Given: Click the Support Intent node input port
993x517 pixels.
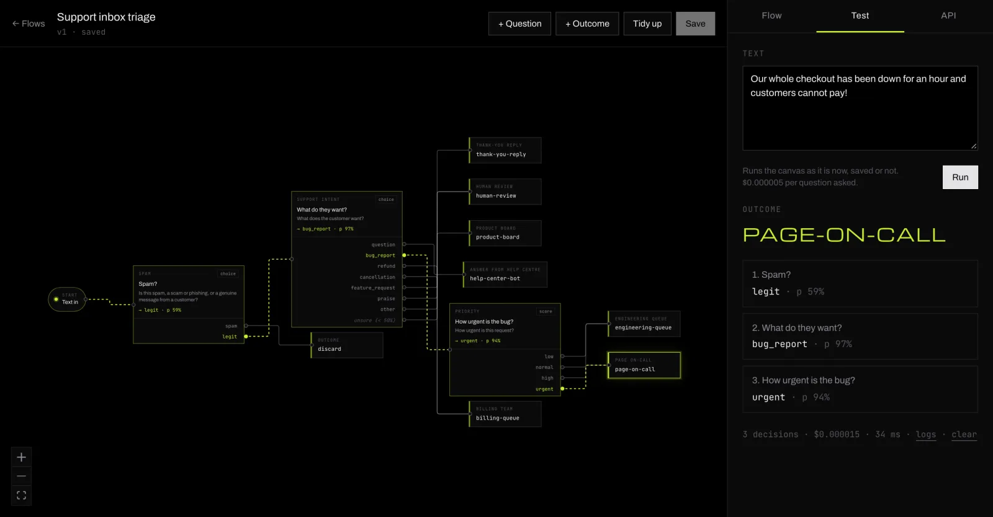Looking at the screenshot, I should (292, 259).
